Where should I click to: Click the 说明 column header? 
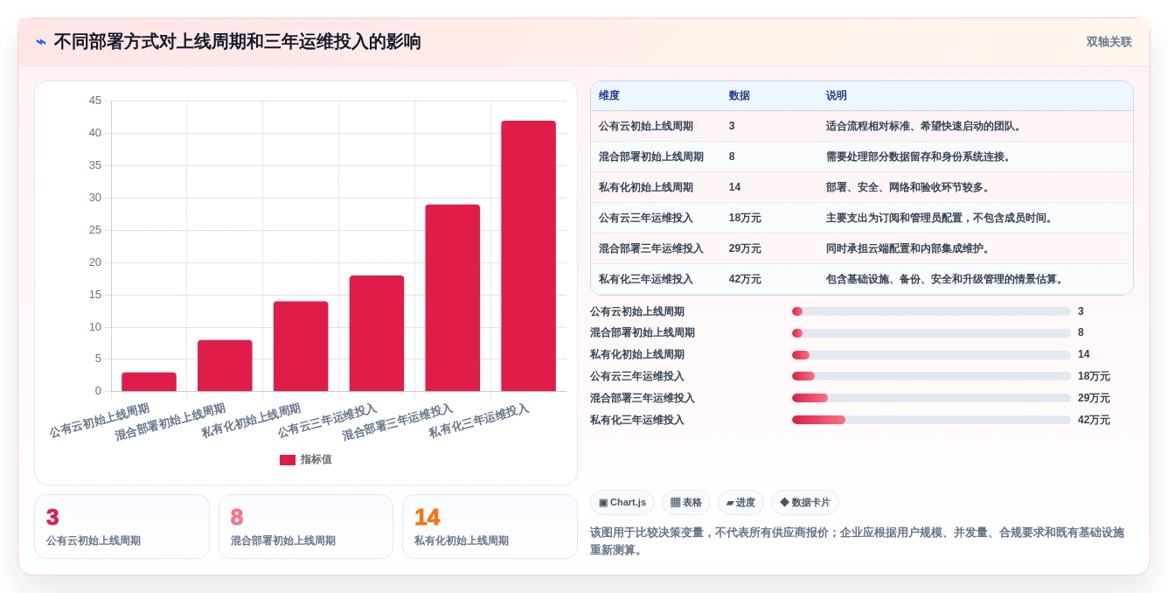pos(837,96)
